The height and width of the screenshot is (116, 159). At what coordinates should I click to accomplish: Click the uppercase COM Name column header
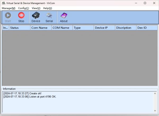coord(62,28)
